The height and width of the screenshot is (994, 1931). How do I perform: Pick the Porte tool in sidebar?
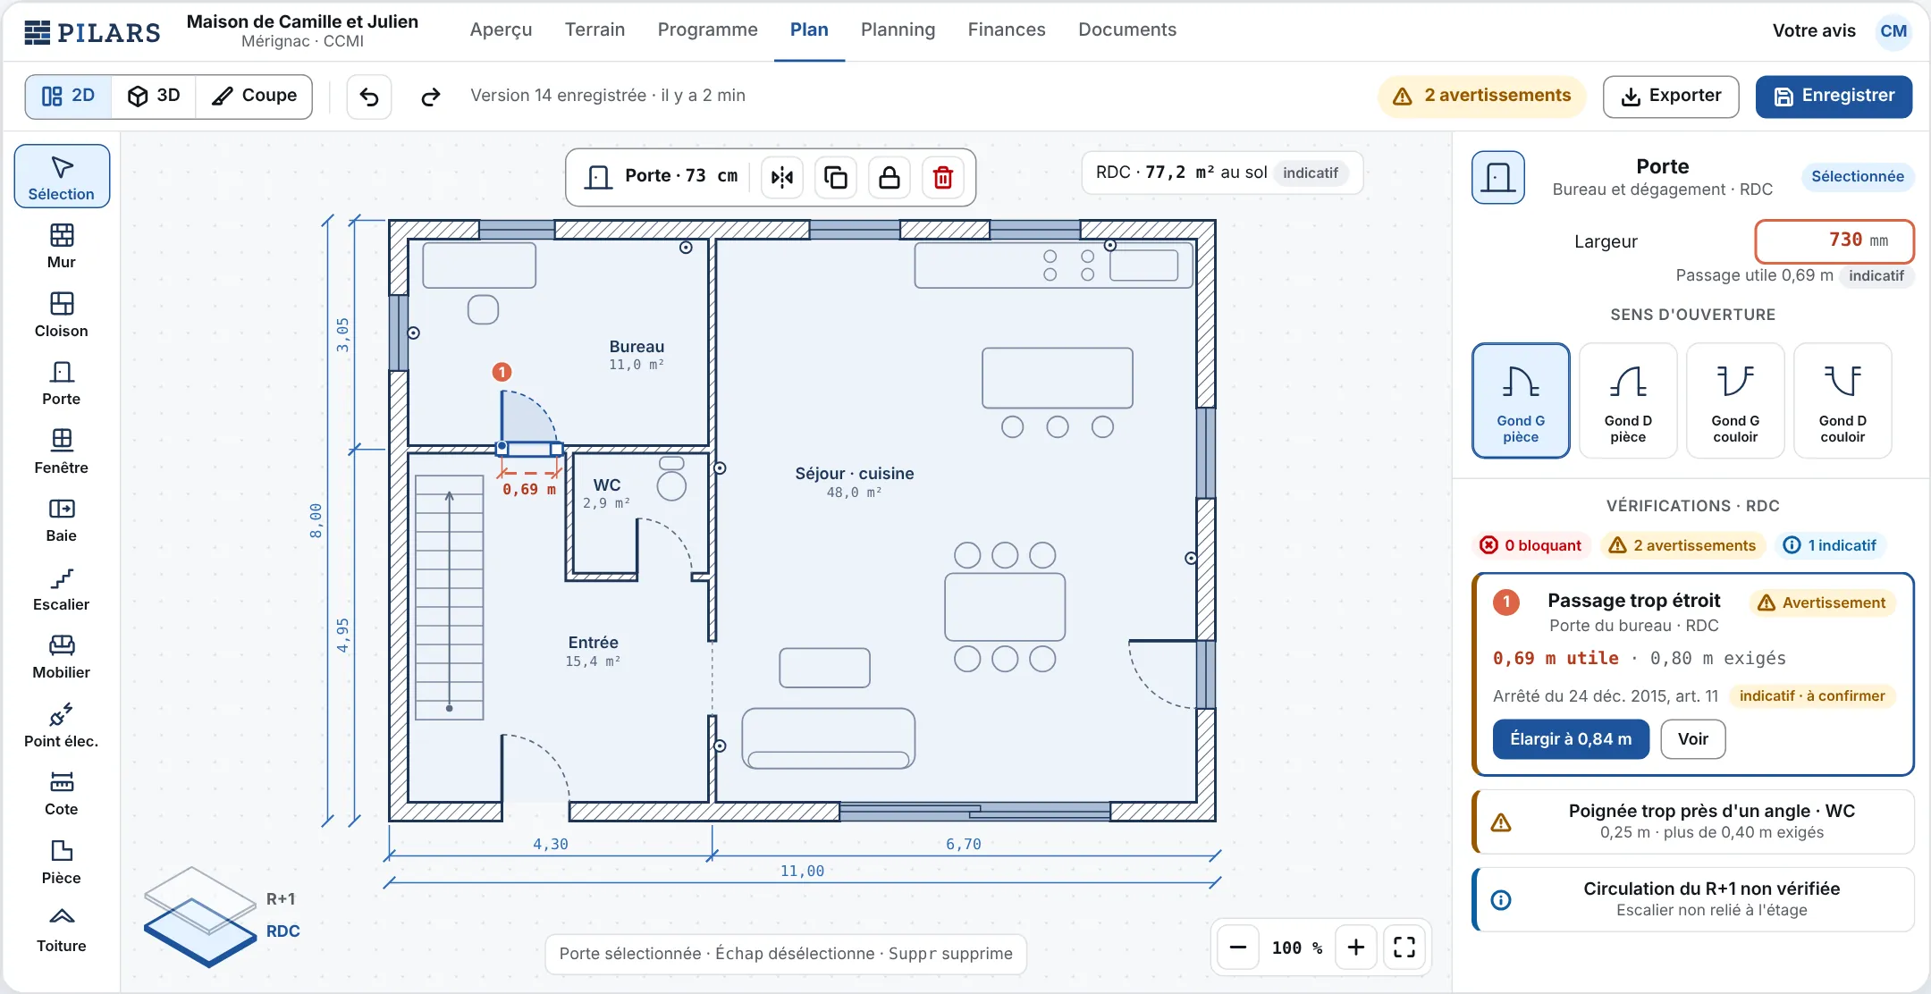point(62,383)
